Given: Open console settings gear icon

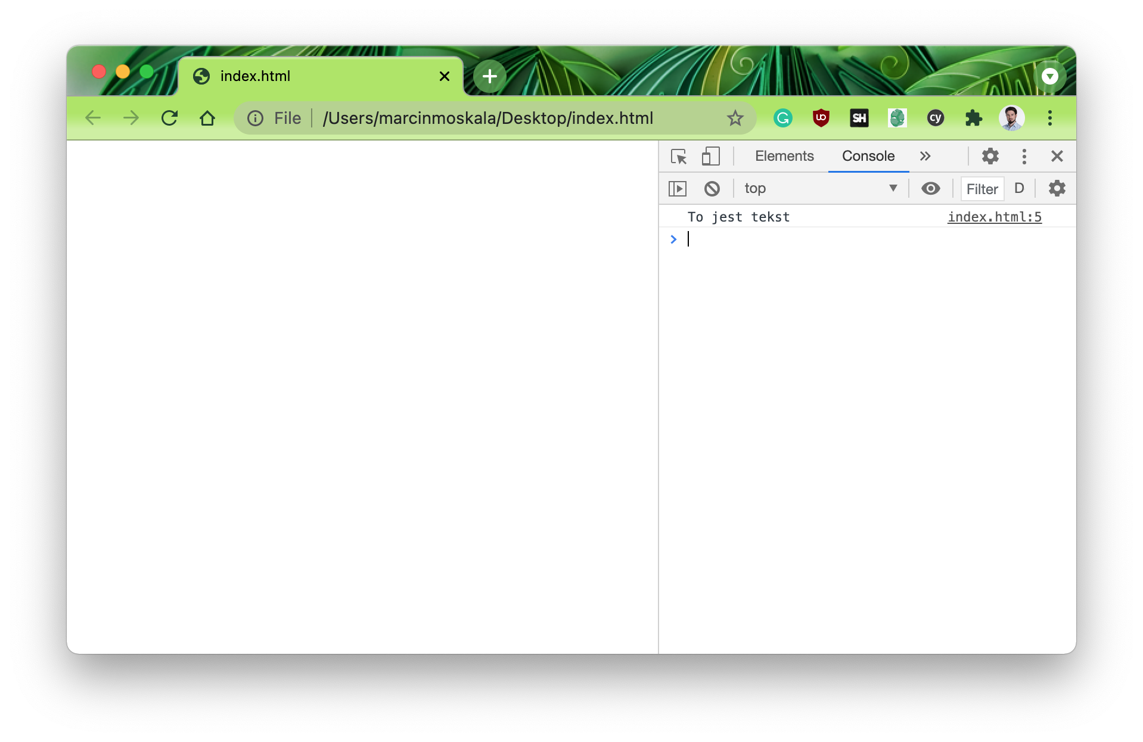Looking at the screenshot, I should pyautogui.click(x=1057, y=189).
